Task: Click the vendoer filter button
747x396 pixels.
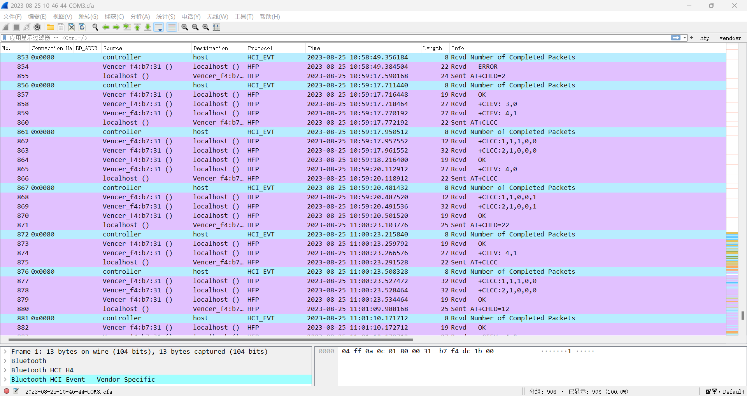Action: point(730,38)
